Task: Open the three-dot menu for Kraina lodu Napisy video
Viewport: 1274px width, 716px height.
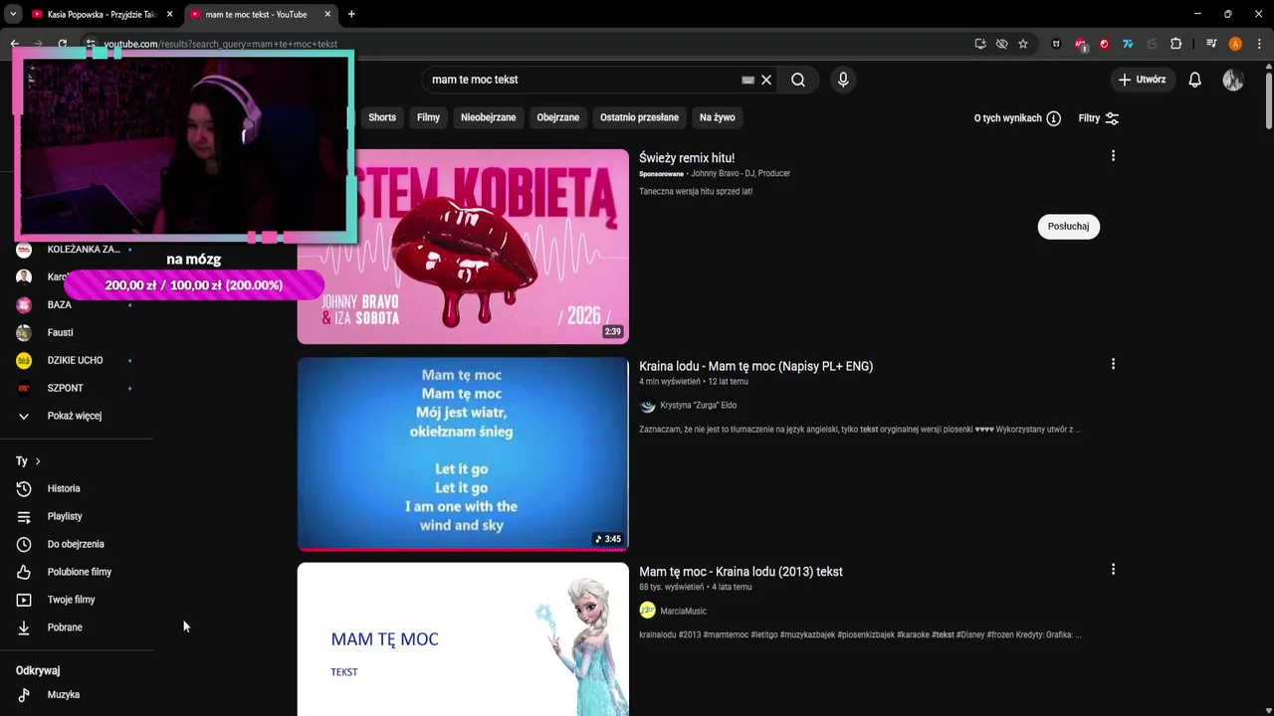Action: [x=1113, y=364]
